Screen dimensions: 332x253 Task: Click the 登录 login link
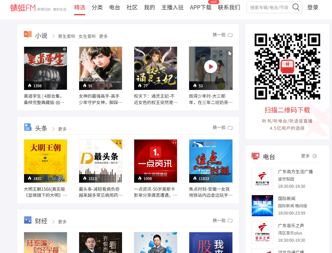tap(313, 7)
